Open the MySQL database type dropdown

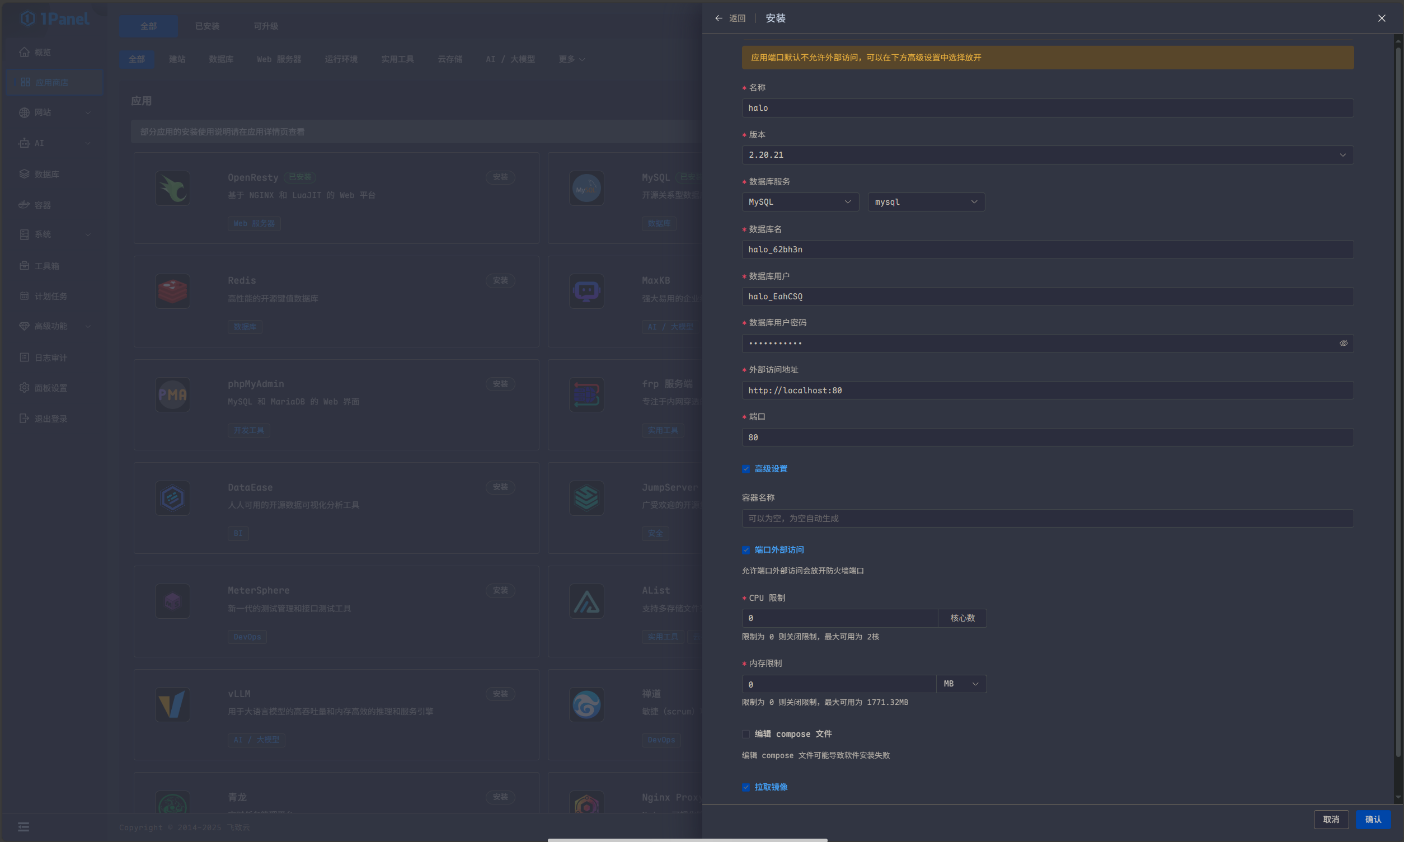click(800, 202)
